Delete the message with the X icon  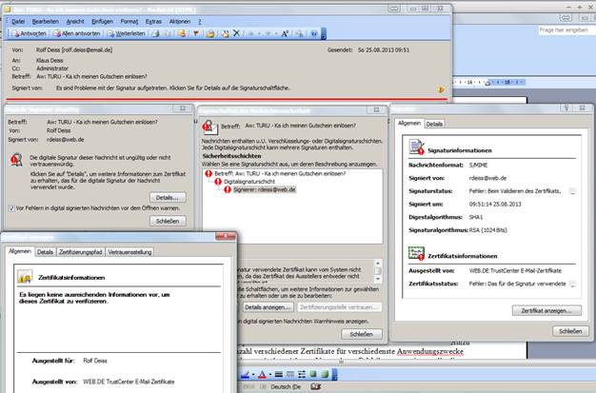coord(236,33)
